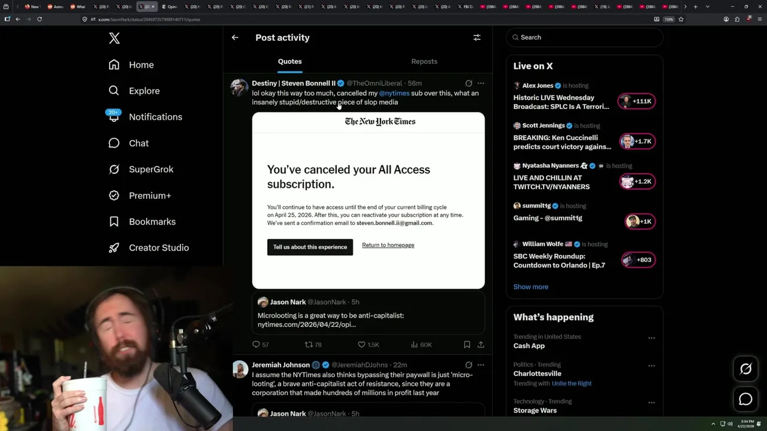Open the Explore menu label
767x431 pixels.
tap(144, 91)
